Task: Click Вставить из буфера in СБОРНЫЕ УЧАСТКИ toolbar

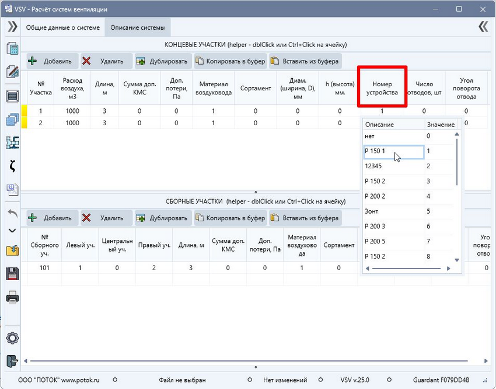Action: click(x=306, y=218)
